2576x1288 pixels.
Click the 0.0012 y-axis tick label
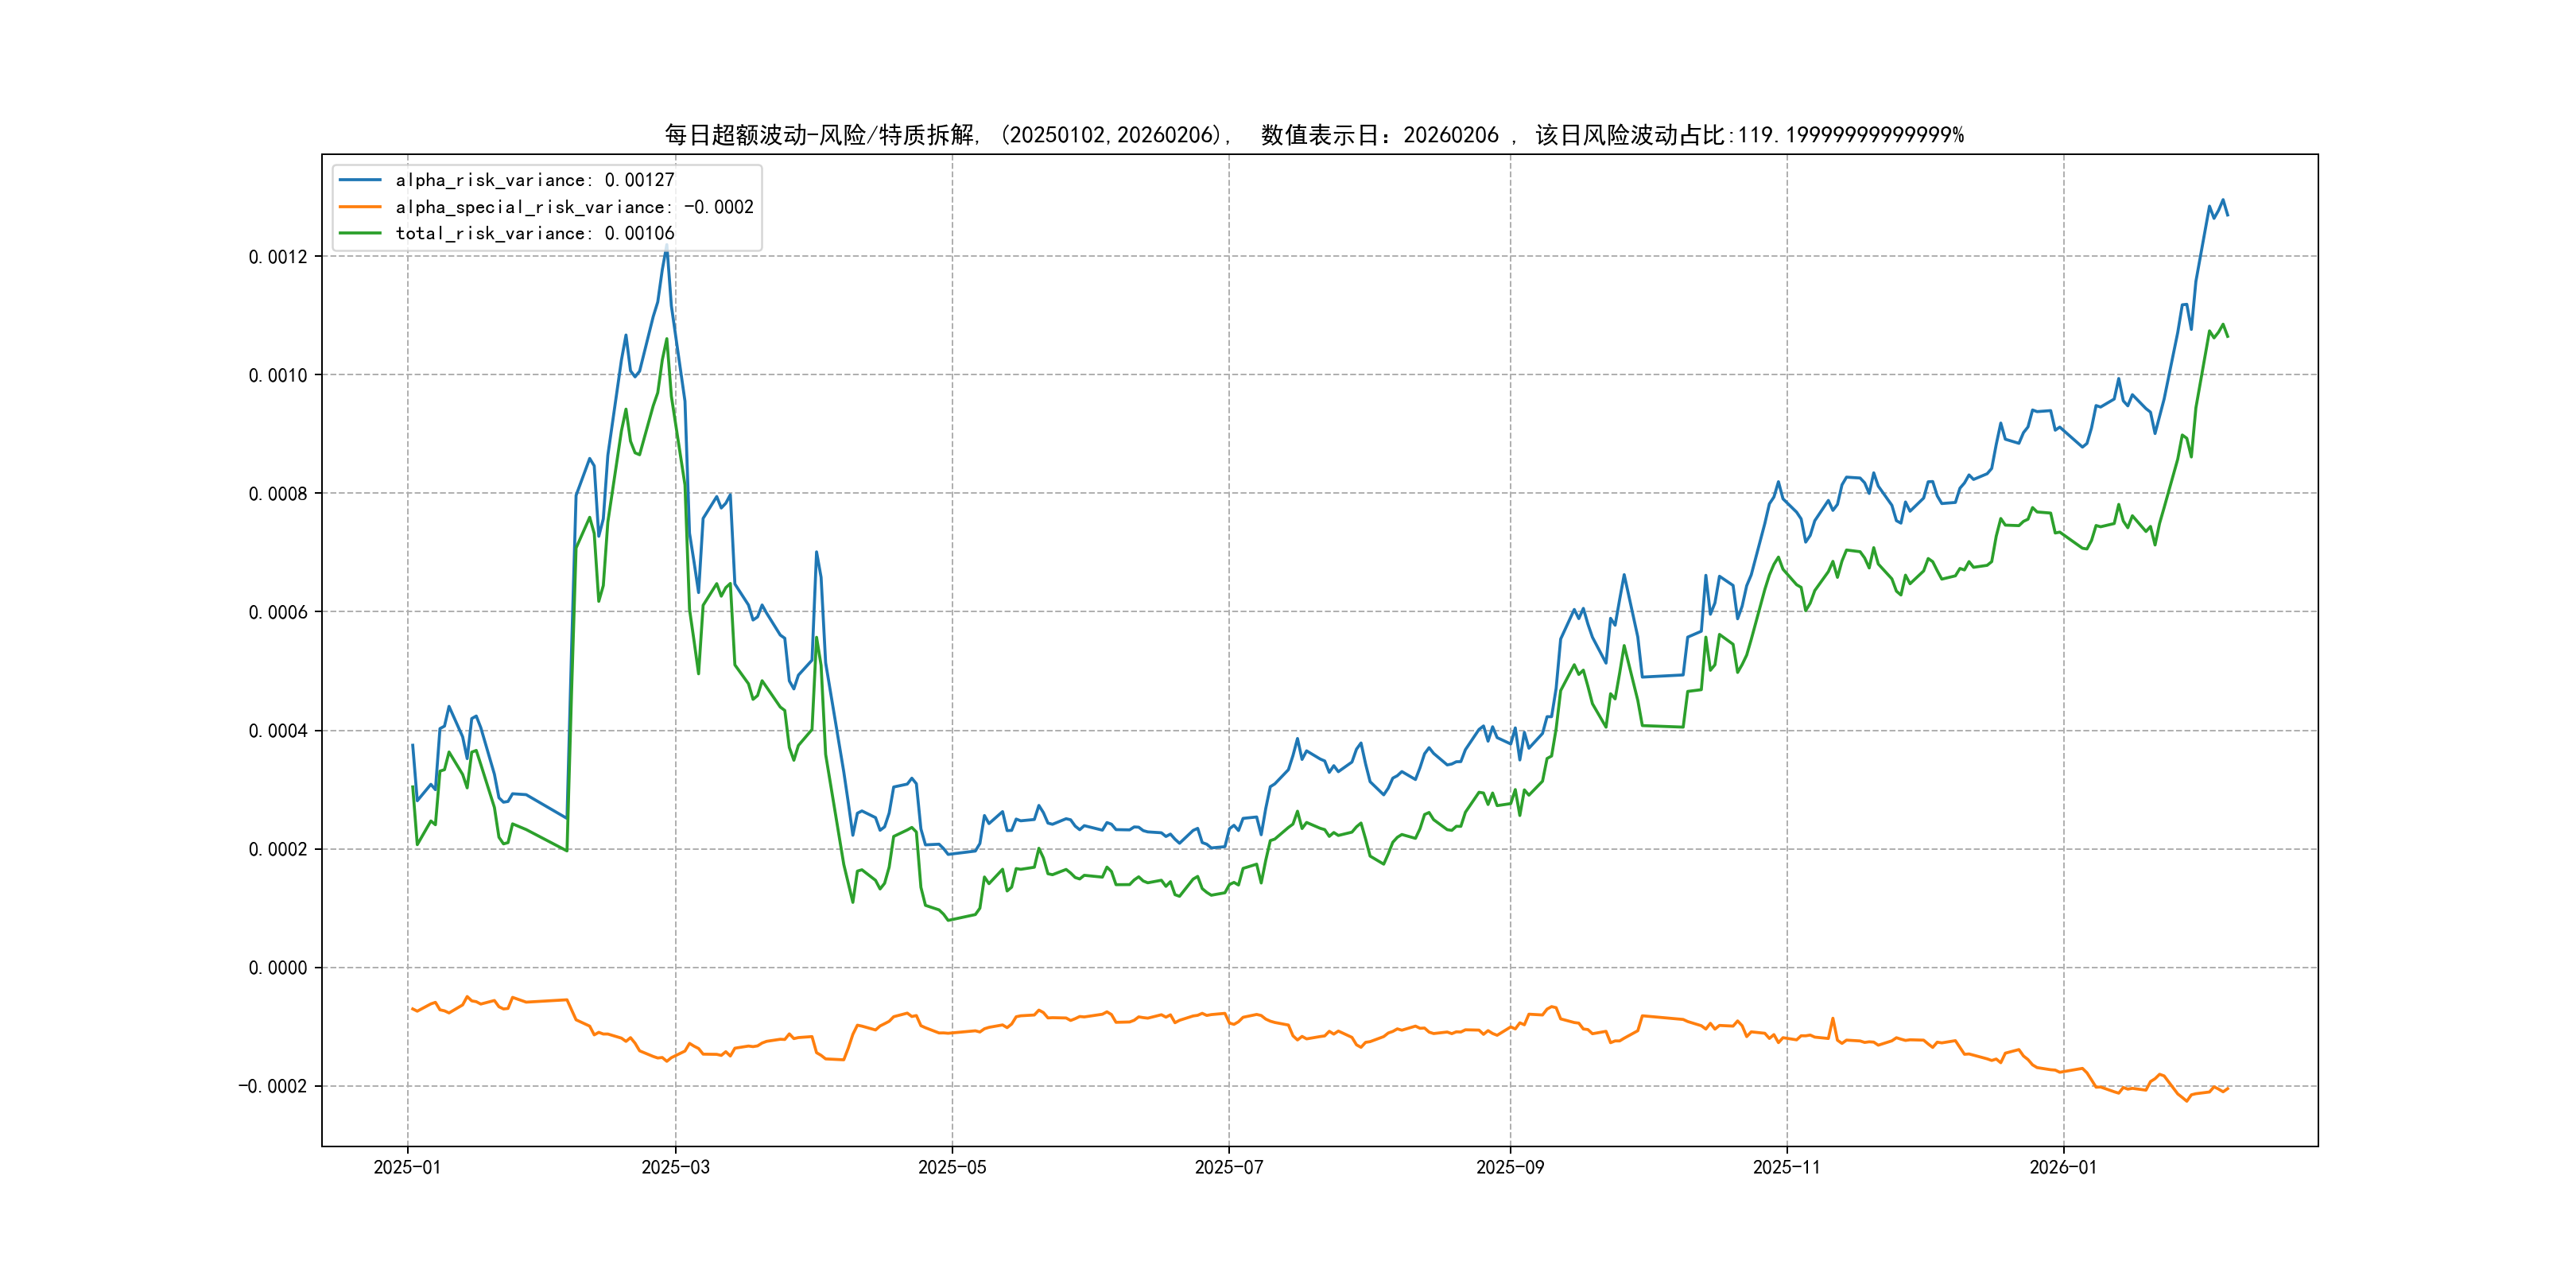pyautogui.click(x=278, y=257)
